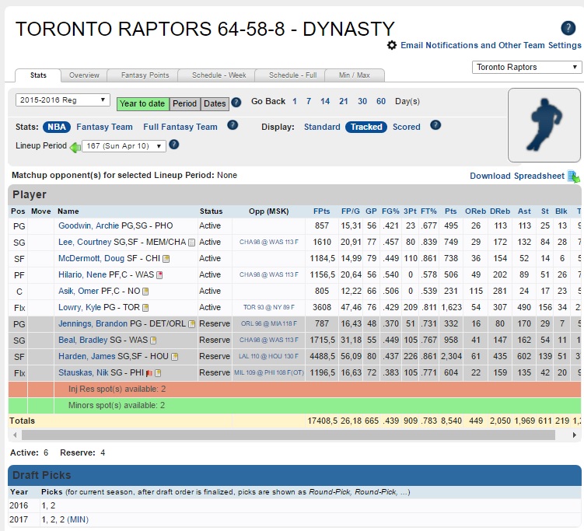Open the 2015-2016 Reg season dropdown

[x=62, y=100]
